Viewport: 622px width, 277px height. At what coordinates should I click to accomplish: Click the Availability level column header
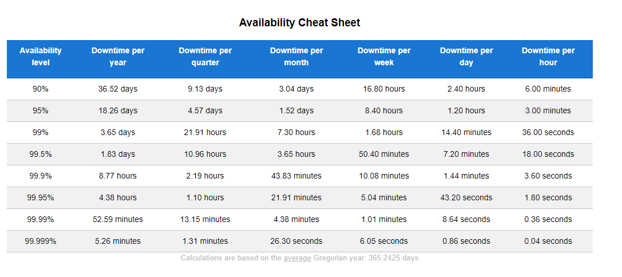pyautogui.click(x=41, y=57)
